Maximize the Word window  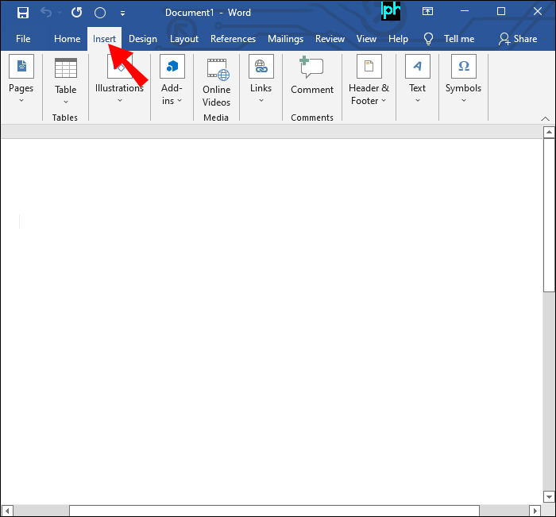[501, 12]
